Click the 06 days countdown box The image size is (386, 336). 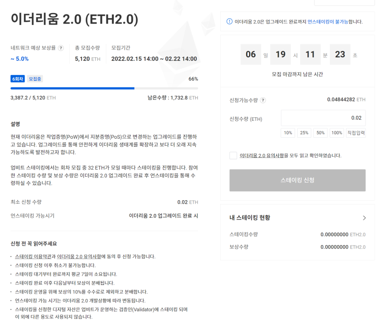point(251,54)
